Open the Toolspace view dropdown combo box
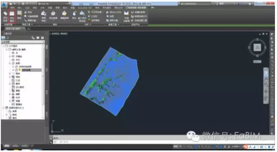 (x=23, y=42)
